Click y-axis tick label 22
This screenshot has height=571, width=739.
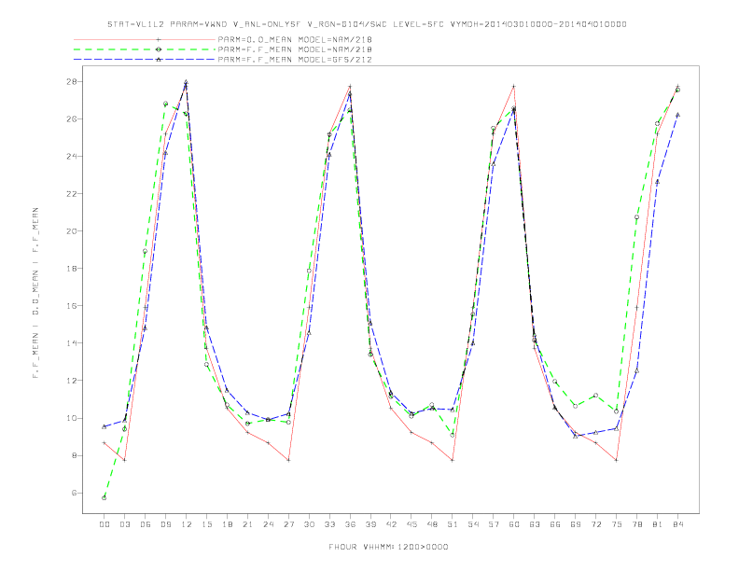click(72, 194)
